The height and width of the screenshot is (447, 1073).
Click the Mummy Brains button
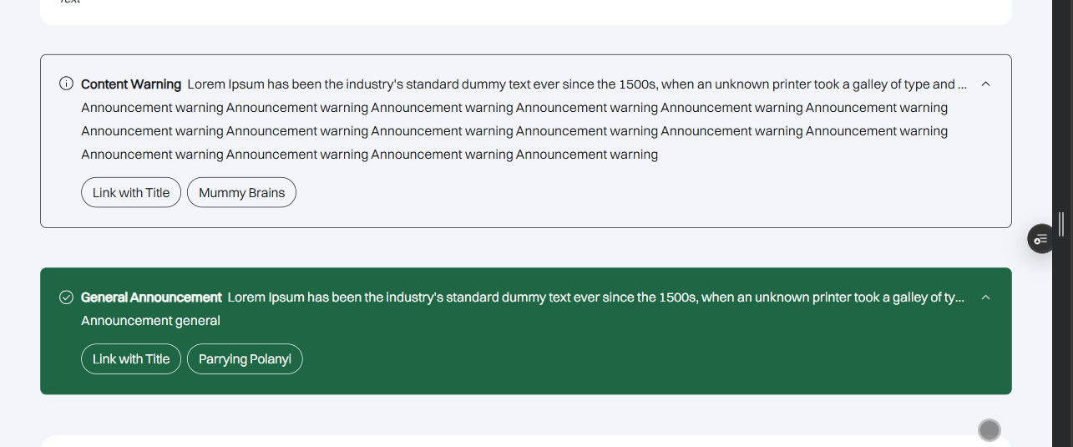pyautogui.click(x=241, y=192)
